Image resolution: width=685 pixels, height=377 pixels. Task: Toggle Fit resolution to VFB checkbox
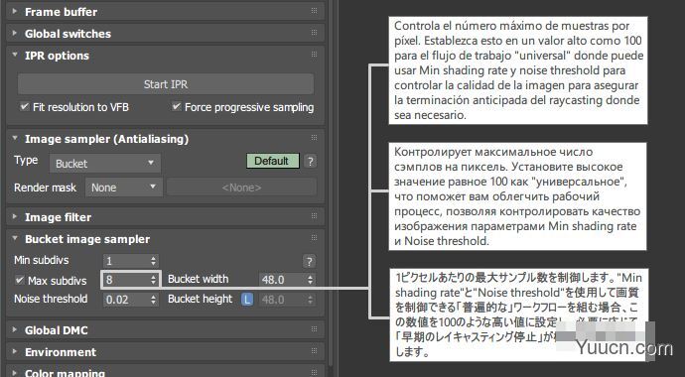tap(25, 106)
